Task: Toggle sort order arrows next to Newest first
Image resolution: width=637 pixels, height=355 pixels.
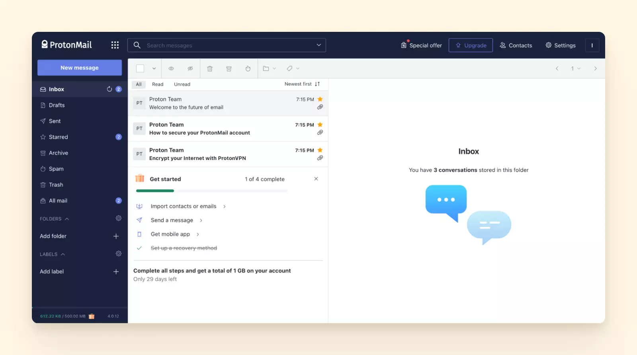Action: (317, 84)
